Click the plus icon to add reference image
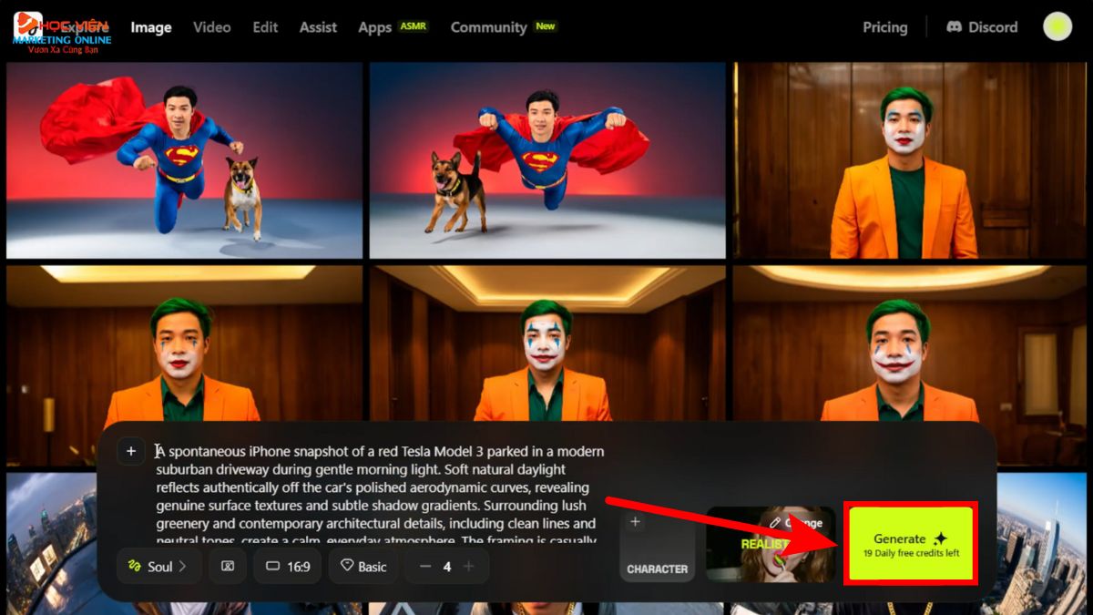Screen dimensions: 1093x615 point(130,450)
